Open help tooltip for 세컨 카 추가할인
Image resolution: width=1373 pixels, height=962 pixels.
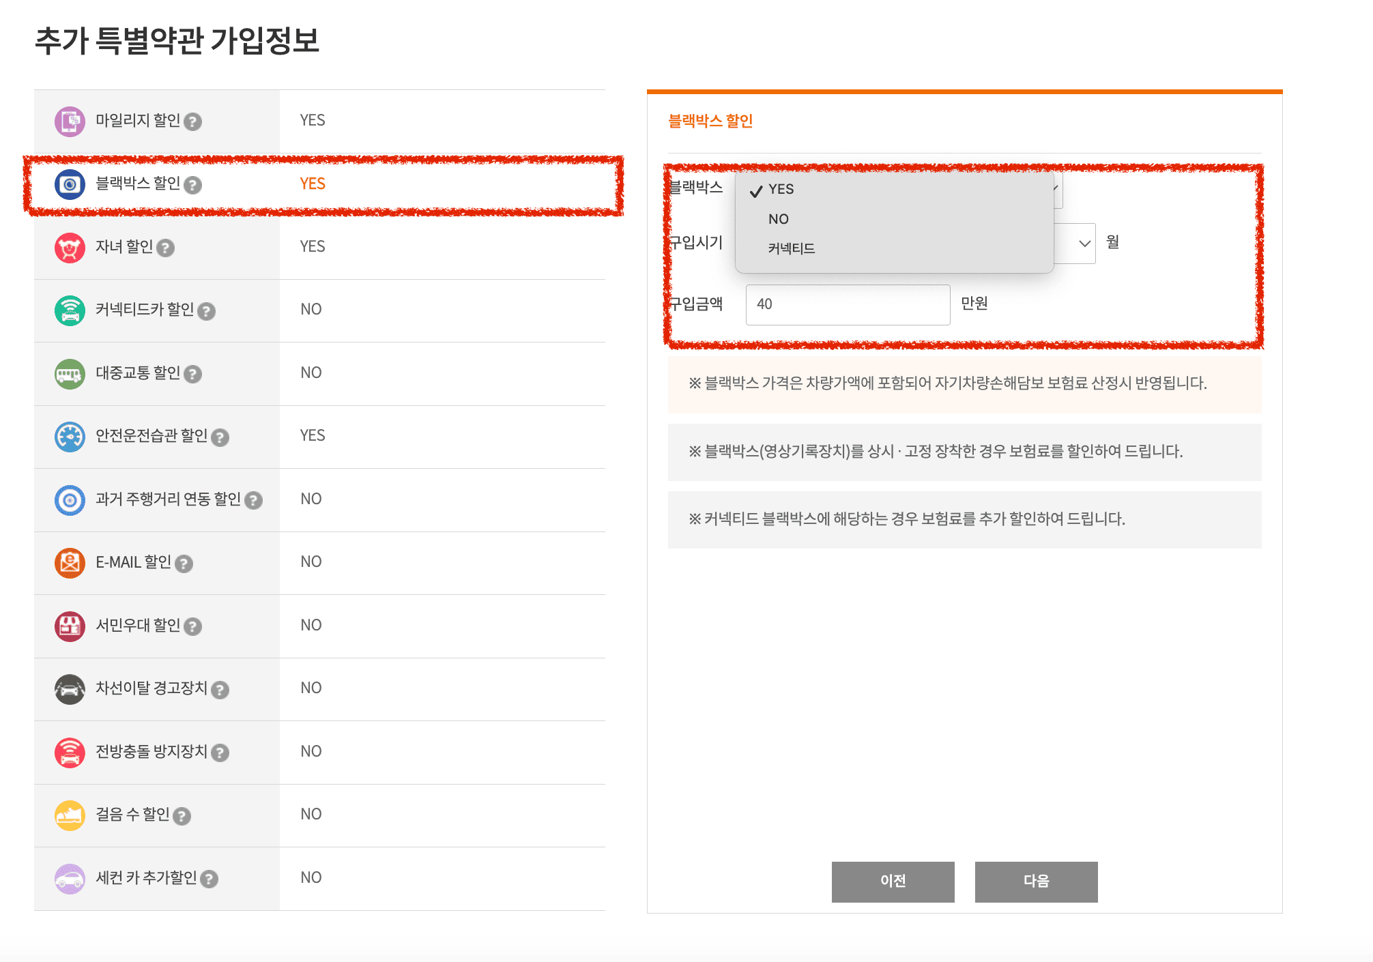pos(209,879)
